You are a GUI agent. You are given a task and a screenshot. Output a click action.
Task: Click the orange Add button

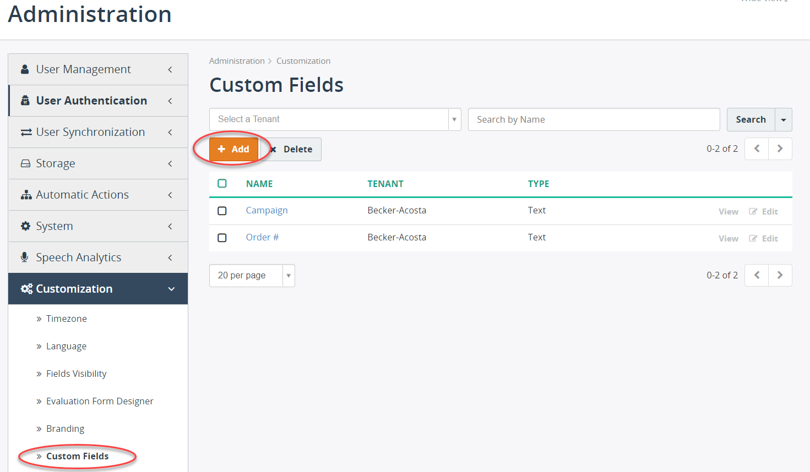(x=233, y=149)
